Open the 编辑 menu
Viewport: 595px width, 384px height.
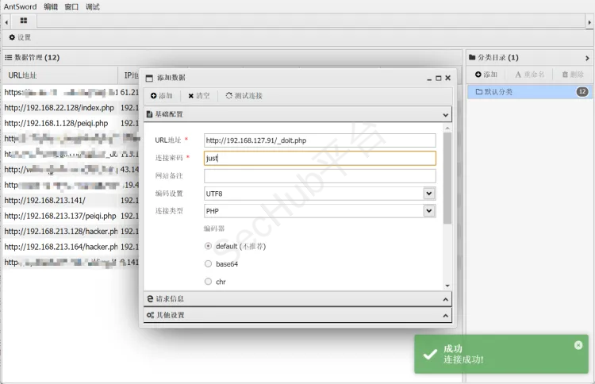click(x=51, y=7)
